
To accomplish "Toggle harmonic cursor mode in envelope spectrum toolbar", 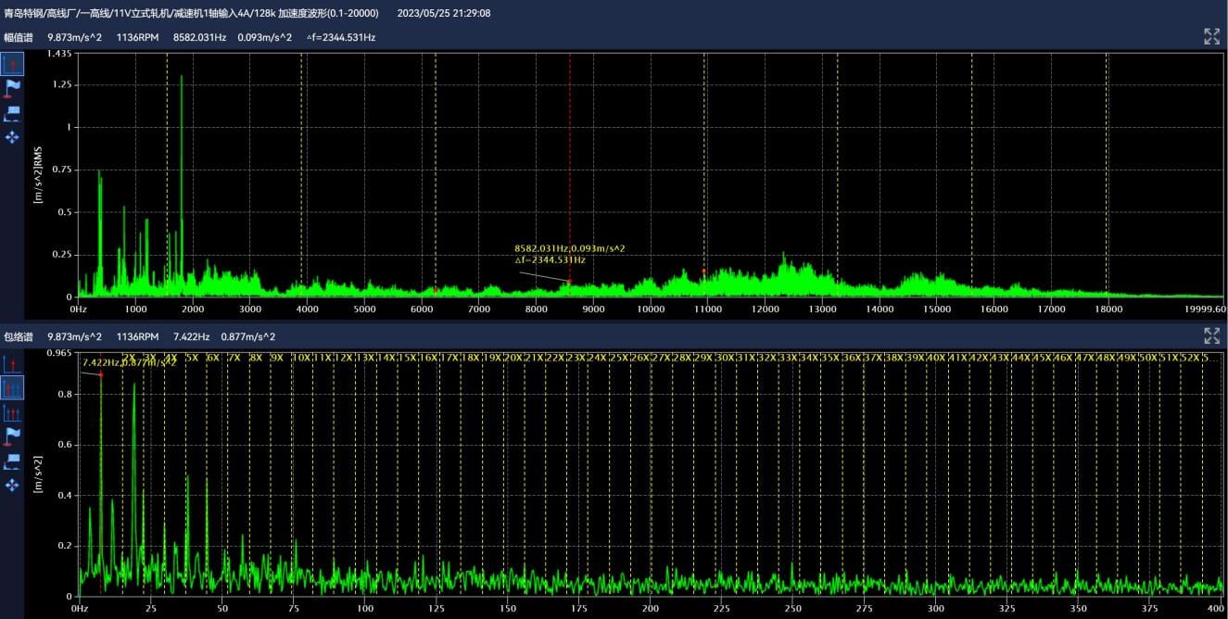I will coord(12,388).
